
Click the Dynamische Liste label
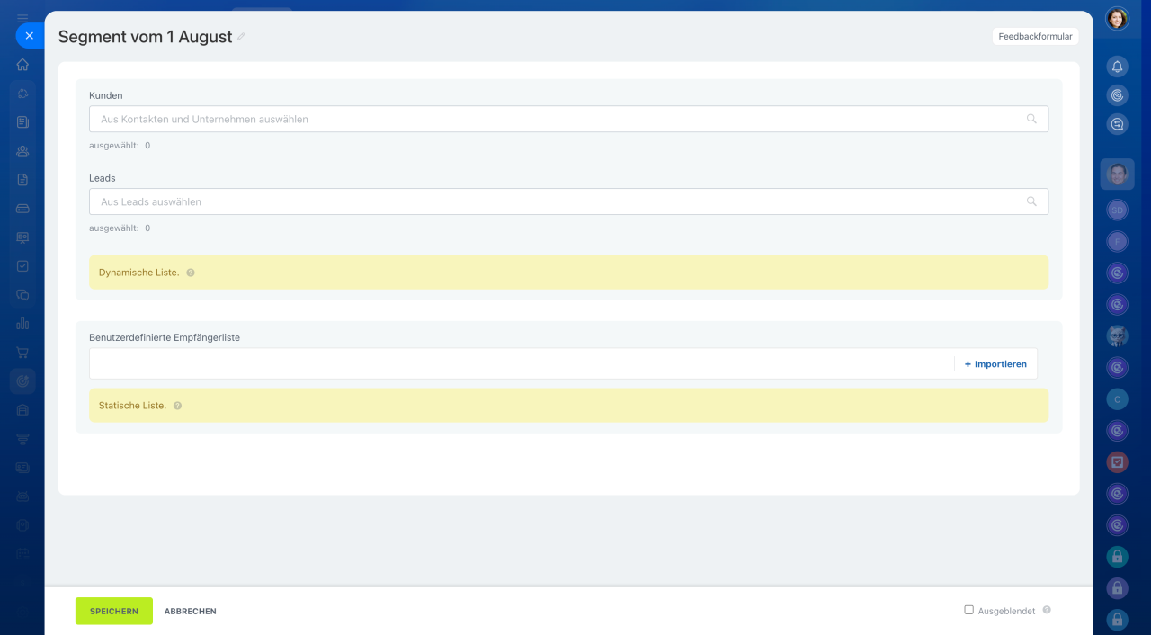click(138, 273)
